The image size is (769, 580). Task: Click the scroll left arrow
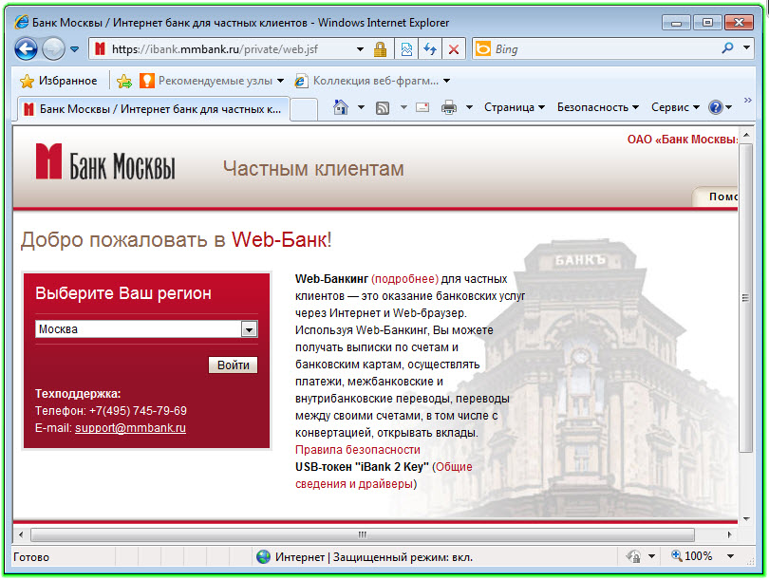pos(20,534)
